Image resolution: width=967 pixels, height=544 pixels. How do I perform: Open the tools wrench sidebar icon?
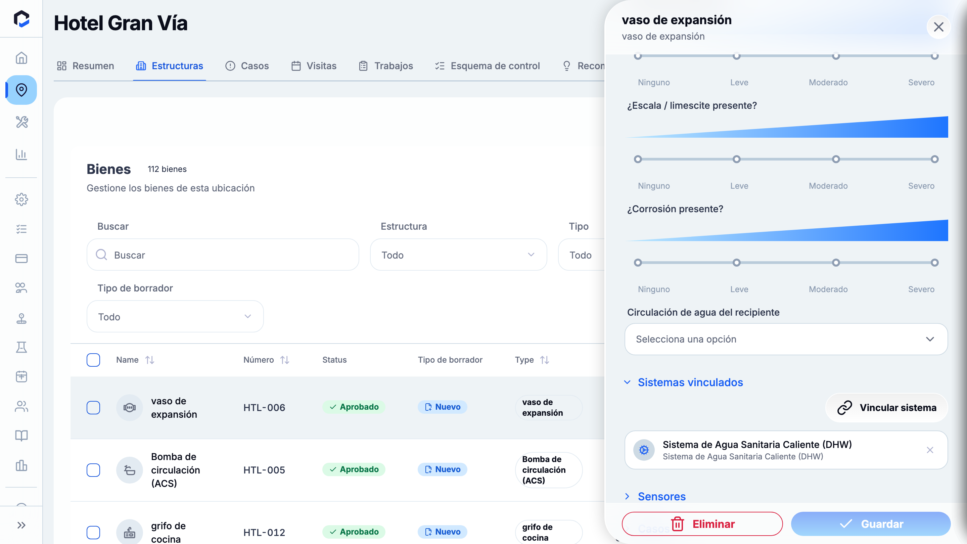[21, 122]
